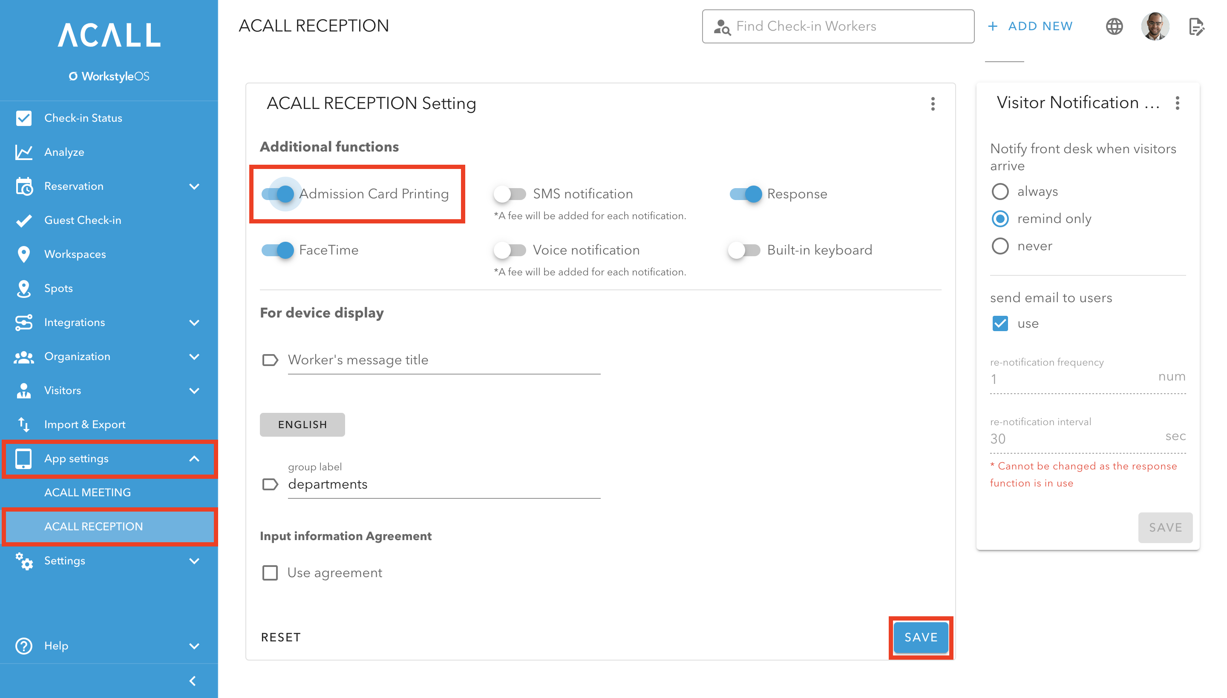Collapse the App settings chevron
This screenshot has height=698, width=1227.
pyautogui.click(x=194, y=458)
